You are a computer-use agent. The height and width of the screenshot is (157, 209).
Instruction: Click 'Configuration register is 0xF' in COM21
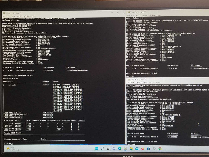click(18, 75)
